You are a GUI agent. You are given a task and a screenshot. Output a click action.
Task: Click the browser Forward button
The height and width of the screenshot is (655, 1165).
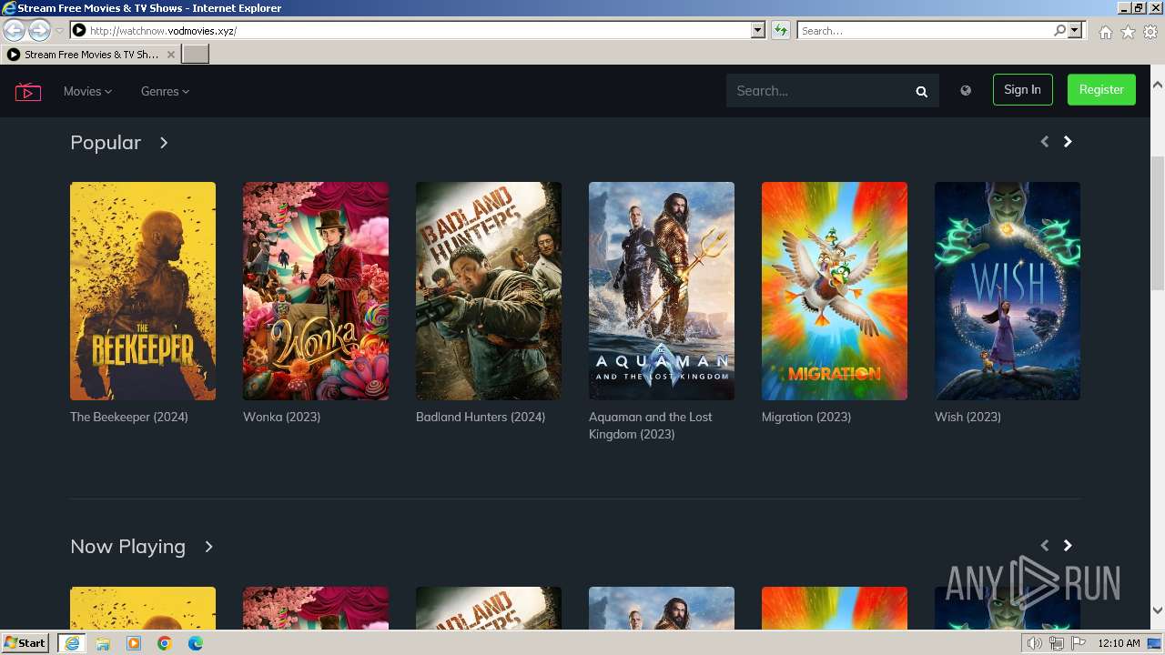[x=39, y=30]
